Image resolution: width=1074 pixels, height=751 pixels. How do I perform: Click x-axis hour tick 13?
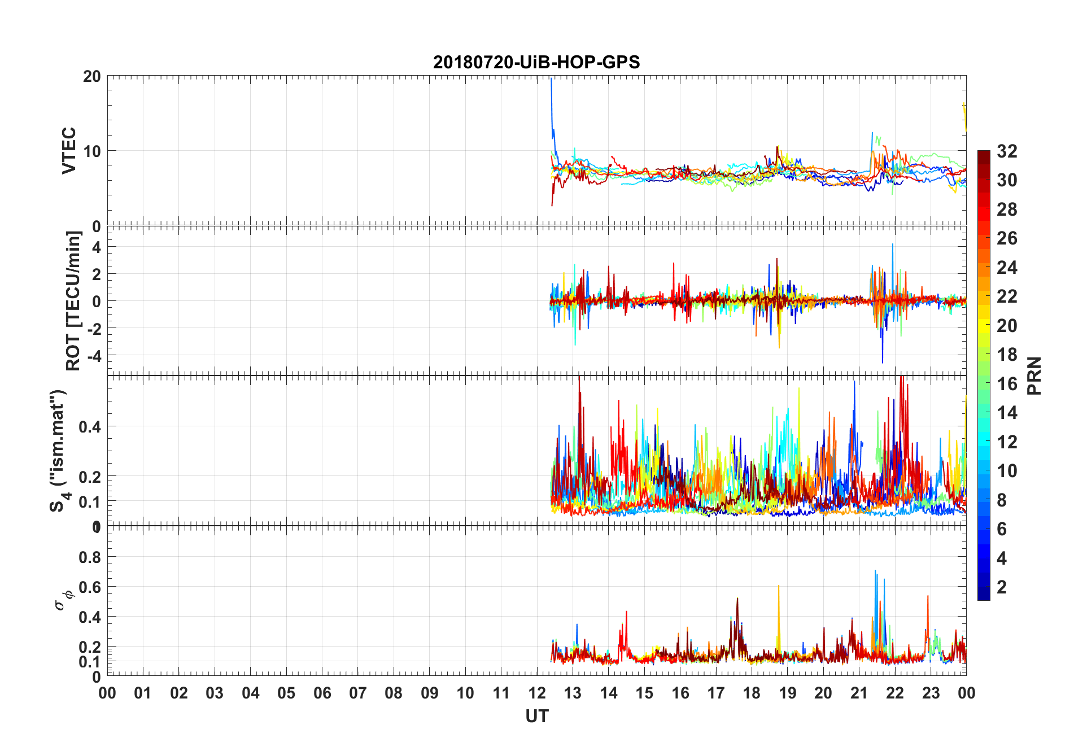(x=573, y=693)
